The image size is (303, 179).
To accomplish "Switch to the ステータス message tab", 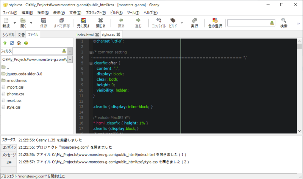I will (x=9, y=140).
